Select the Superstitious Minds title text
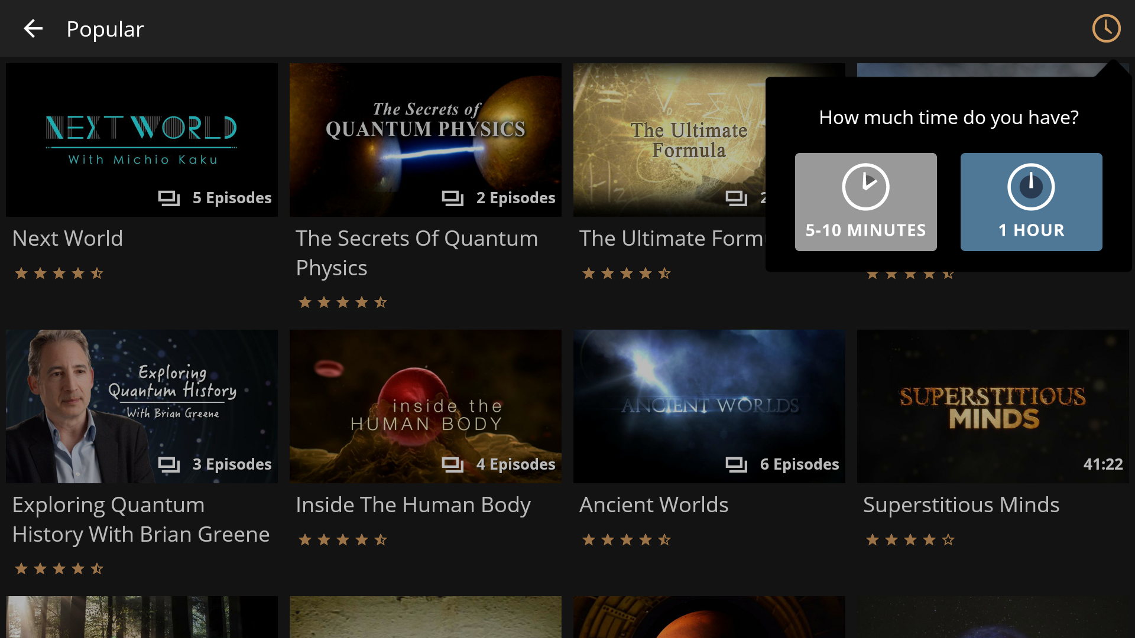Viewport: 1135px width, 638px height. (x=961, y=505)
